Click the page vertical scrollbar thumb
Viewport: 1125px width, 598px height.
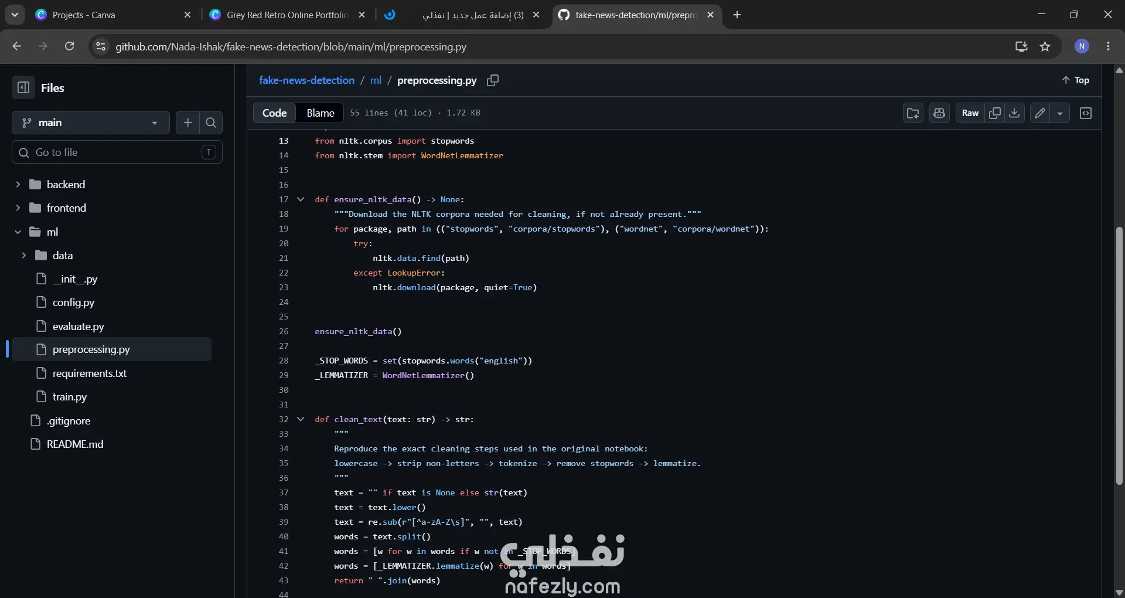pos(1119,355)
